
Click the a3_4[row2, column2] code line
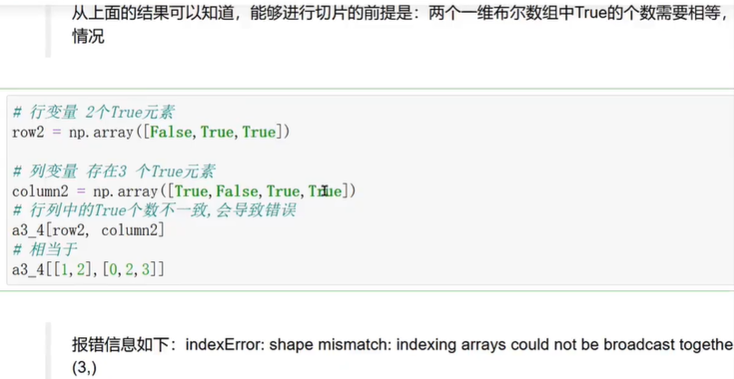pyautogui.click(x=88, y=231)
